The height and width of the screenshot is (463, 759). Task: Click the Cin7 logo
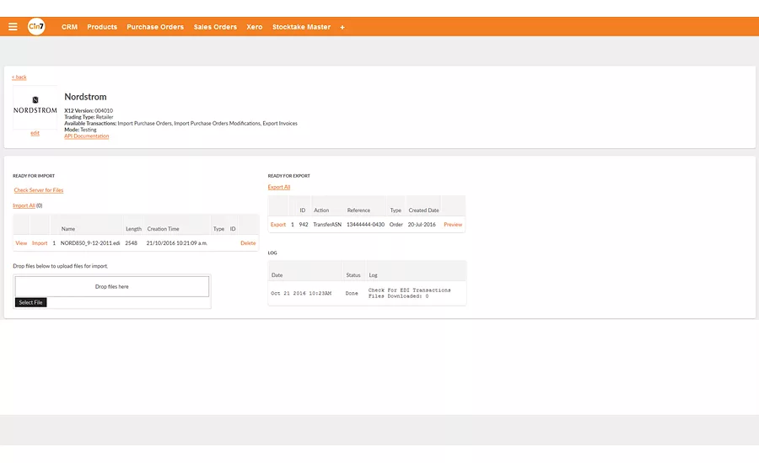point(36,26)
